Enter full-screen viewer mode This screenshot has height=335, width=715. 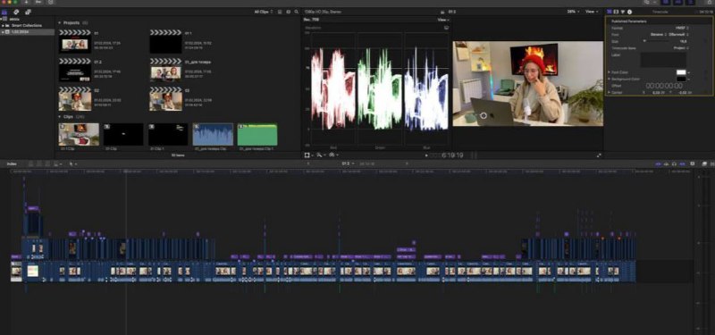tap(599, 155)
